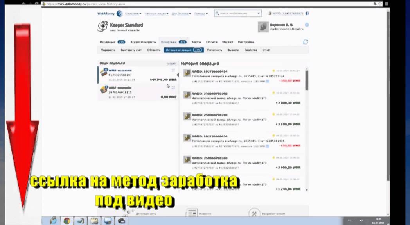Click the taskbar icon left of Chrome
The width and height of the screenshot is (410, 225).
(x=53, y=221)
